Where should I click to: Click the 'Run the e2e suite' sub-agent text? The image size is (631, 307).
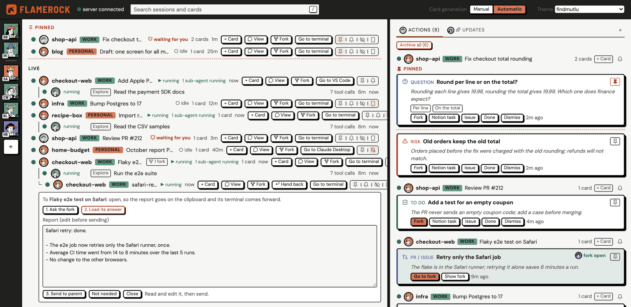pyautogui.click(x=135, y=174)
